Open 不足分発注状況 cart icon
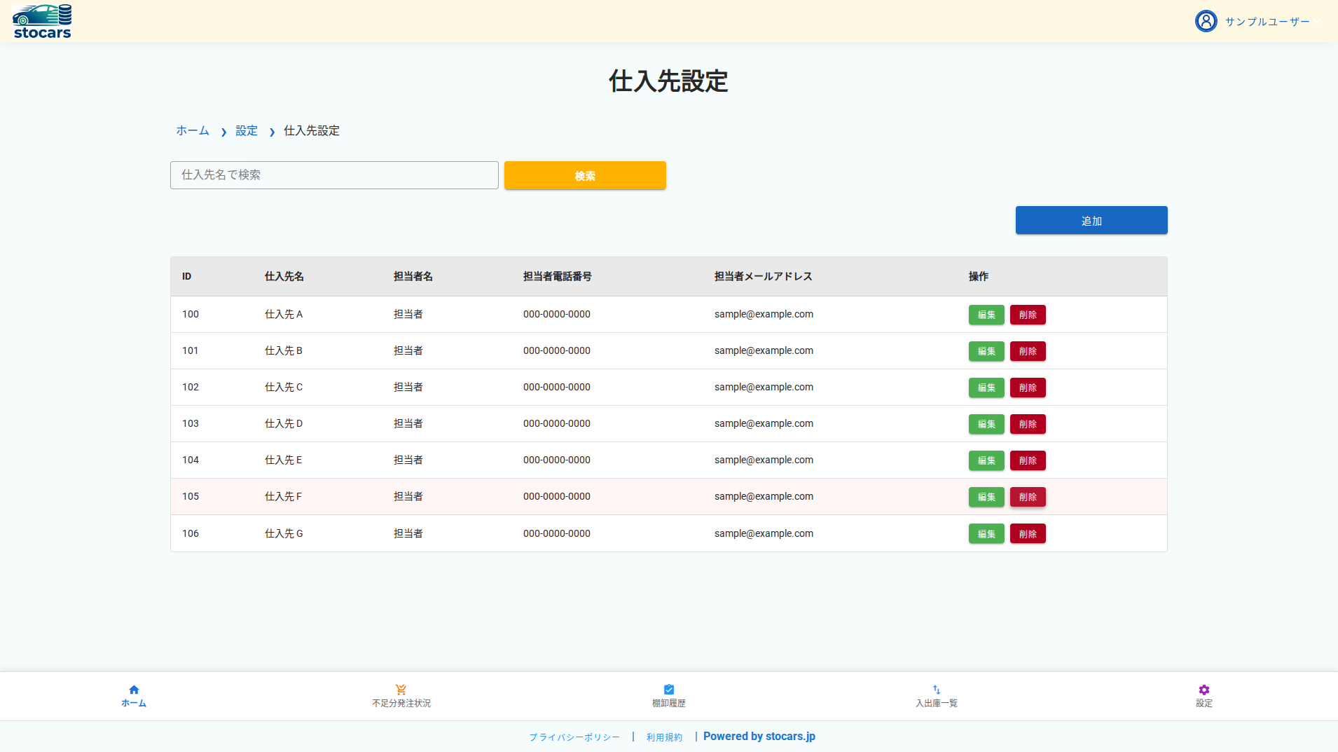The height and width of the screenshot is (752, 1338). pyautogui.click(x=401, y=690)
